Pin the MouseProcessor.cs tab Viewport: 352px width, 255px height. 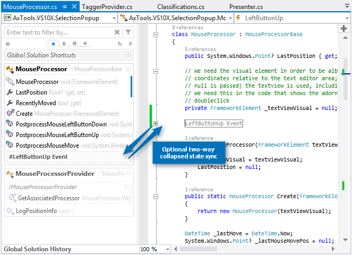click(64, 7)
